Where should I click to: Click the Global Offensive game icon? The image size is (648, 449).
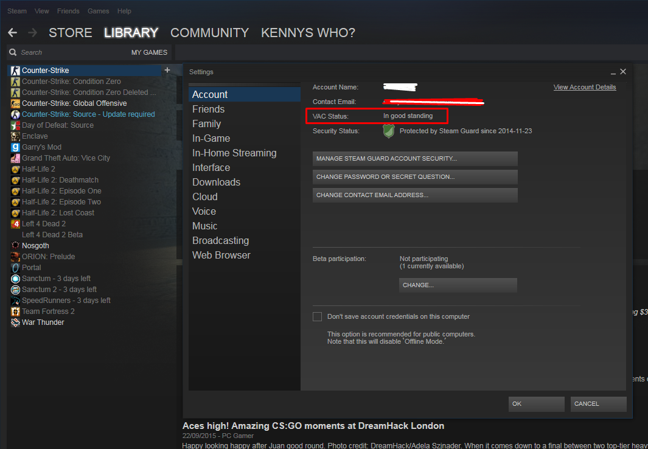[15, 103]
